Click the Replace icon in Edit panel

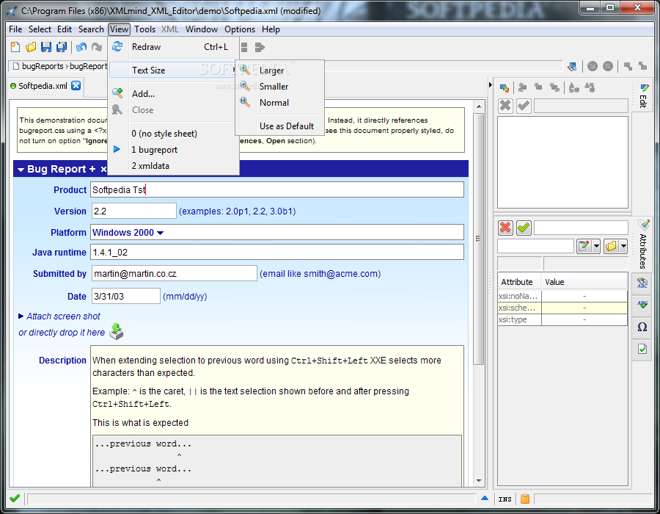point(505,87)
